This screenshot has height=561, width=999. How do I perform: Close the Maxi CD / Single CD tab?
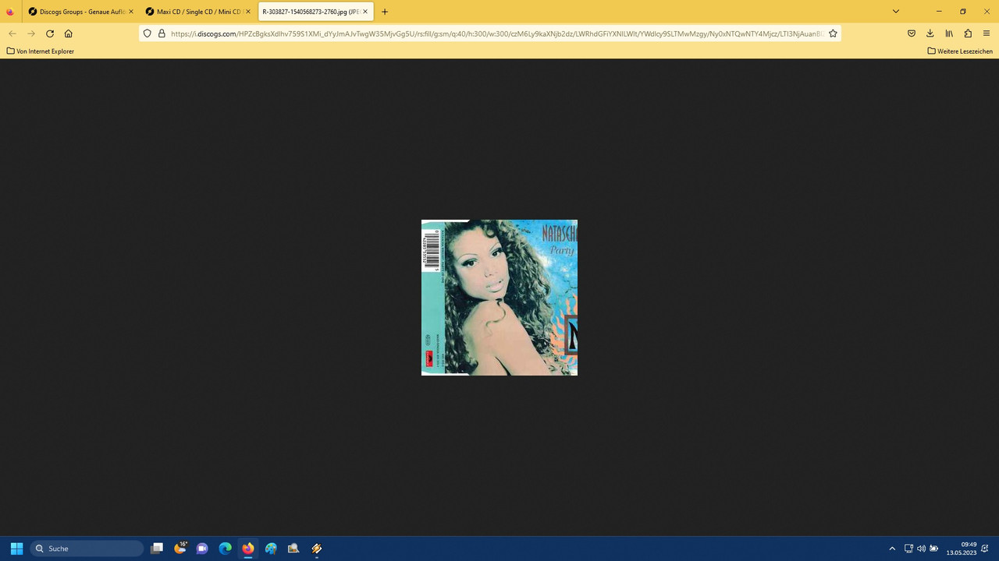click(x=248, y=12)
